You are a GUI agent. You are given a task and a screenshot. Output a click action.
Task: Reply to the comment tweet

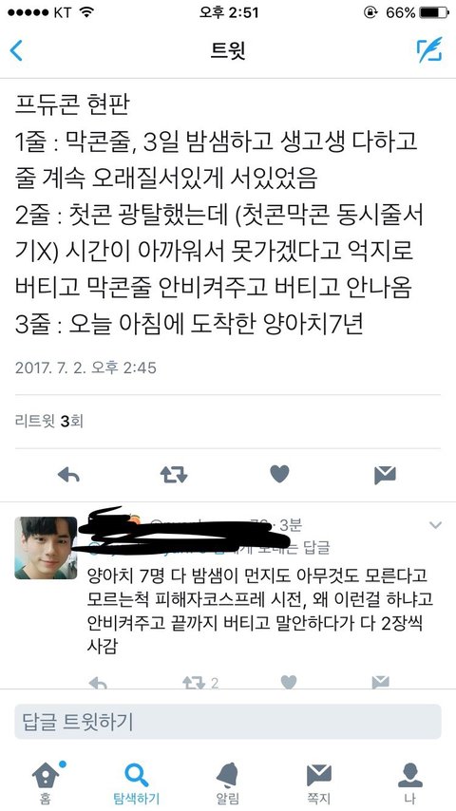[x=97, y=683]
